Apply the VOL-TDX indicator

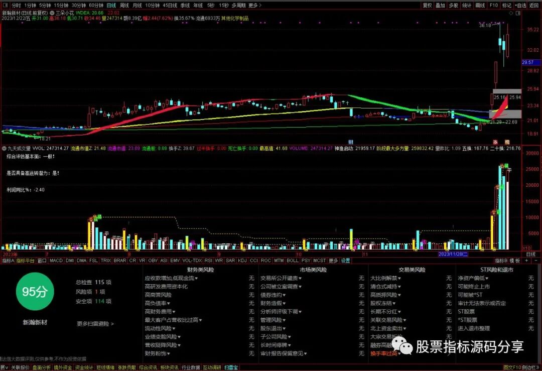pyautogui.click(x=192, y=261)
